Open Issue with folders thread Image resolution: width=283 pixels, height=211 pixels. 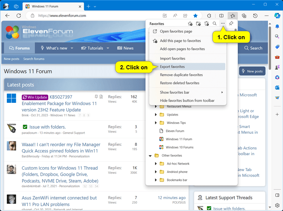(48, 127)
